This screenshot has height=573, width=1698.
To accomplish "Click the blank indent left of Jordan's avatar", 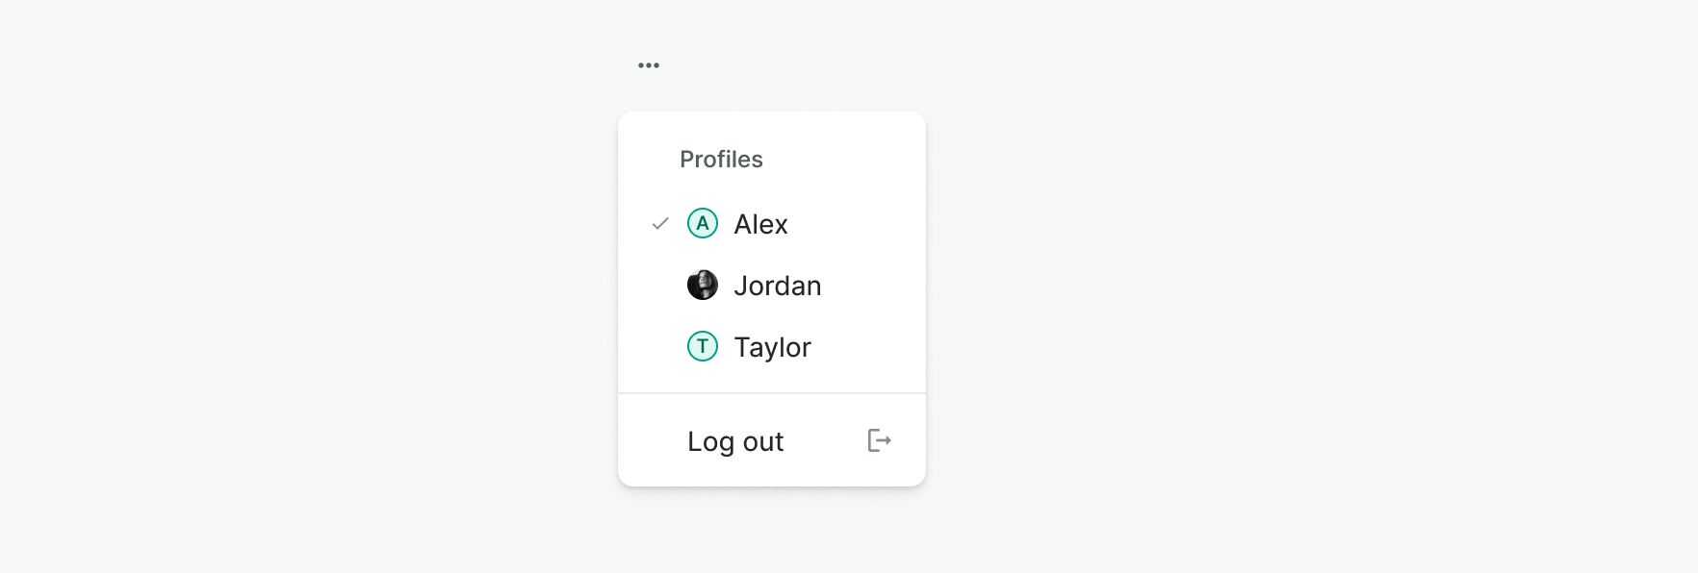I will click(659, 286).
